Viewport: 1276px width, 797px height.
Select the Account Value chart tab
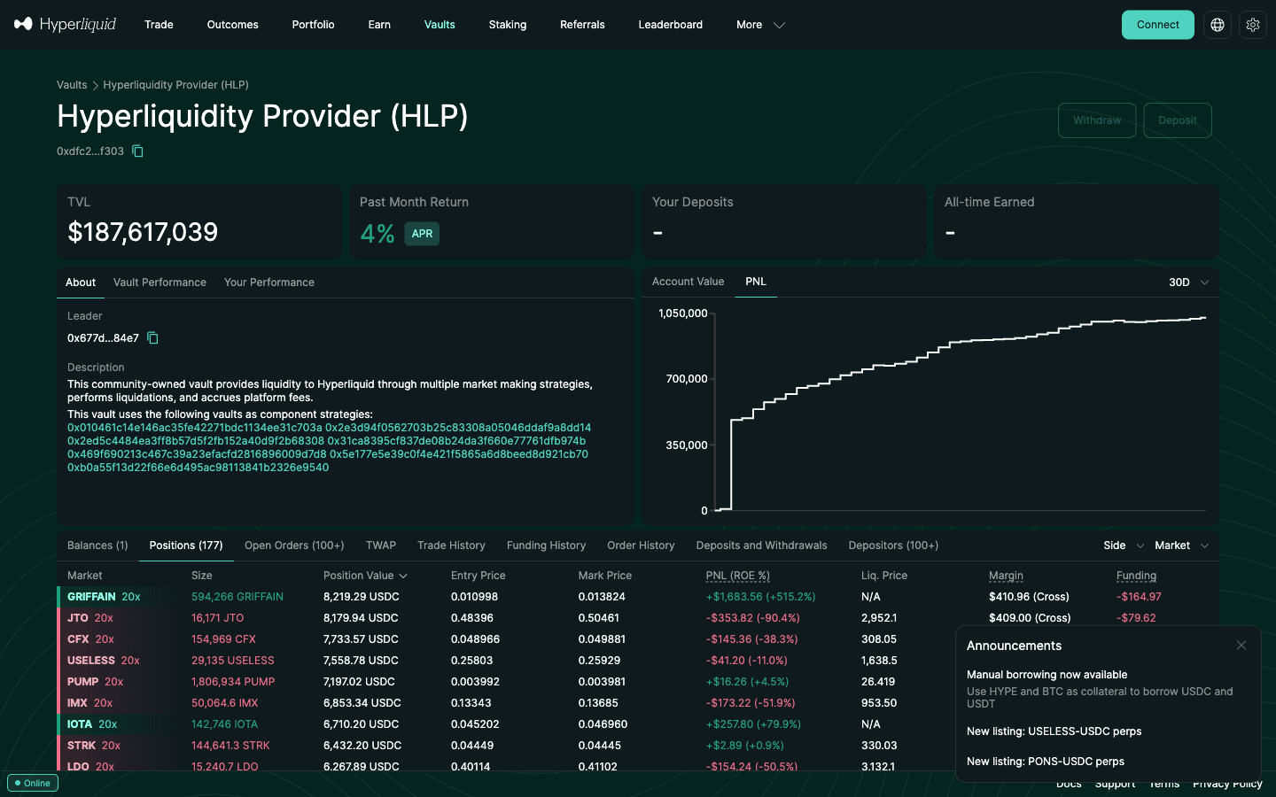(x=688, y=282)
